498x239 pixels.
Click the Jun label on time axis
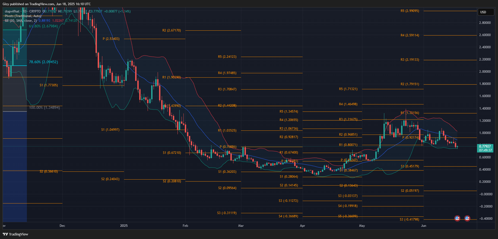tap(423, 226)
